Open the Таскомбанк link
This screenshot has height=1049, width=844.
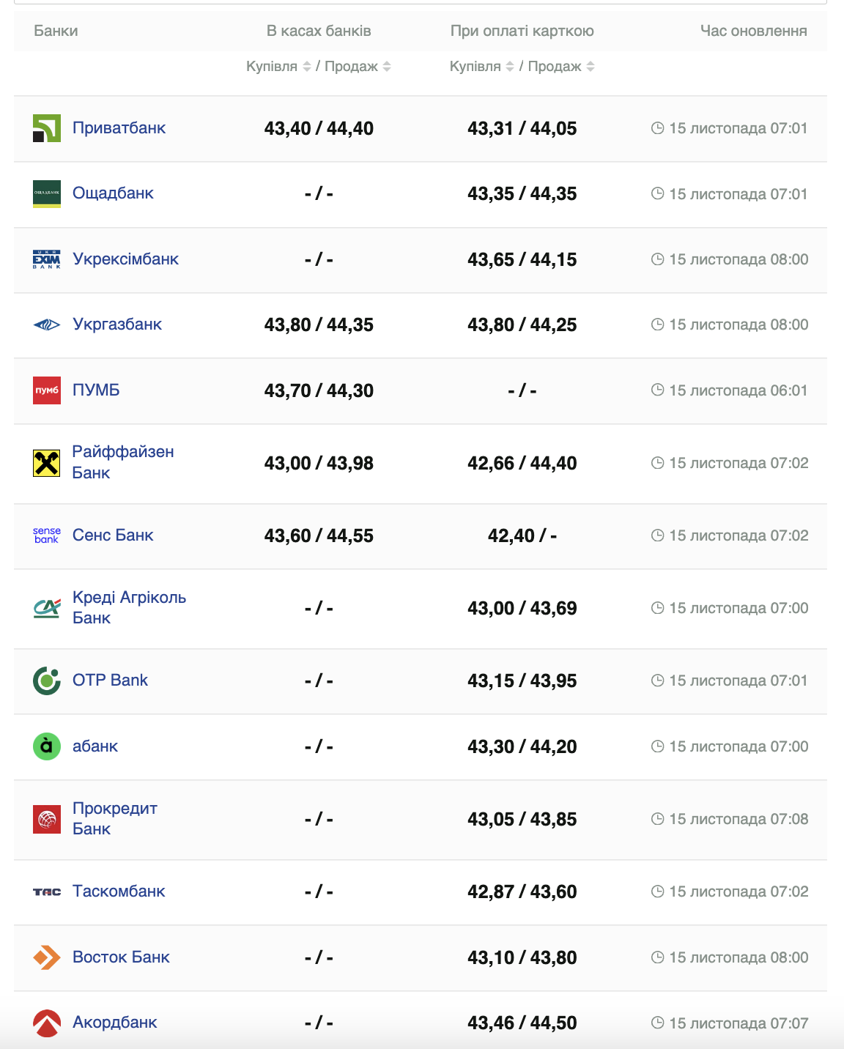119,892
